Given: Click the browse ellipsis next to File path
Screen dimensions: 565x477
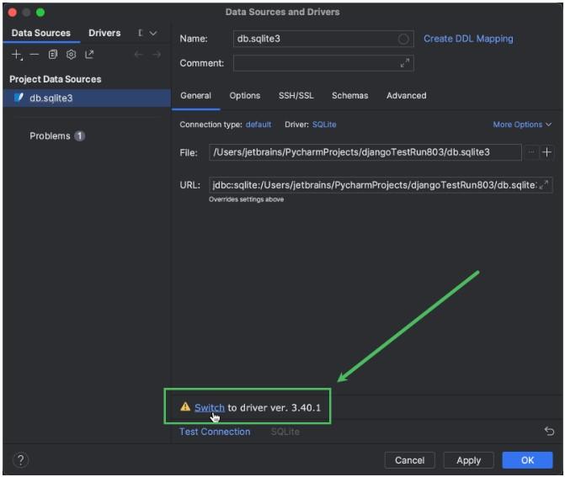Looking at the screenshot, I should (531, 152).
